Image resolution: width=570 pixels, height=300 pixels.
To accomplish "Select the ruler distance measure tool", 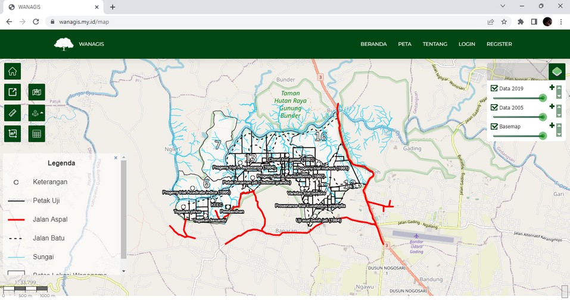I will click(13, 113).
